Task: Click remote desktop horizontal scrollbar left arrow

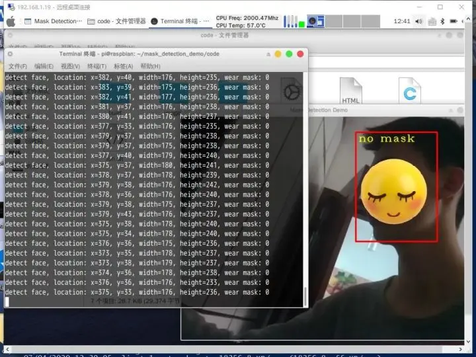Action: point(7,350)
